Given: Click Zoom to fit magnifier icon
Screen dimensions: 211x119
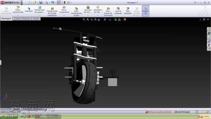Looking at the screenshot, I should [x=84, y=20].
